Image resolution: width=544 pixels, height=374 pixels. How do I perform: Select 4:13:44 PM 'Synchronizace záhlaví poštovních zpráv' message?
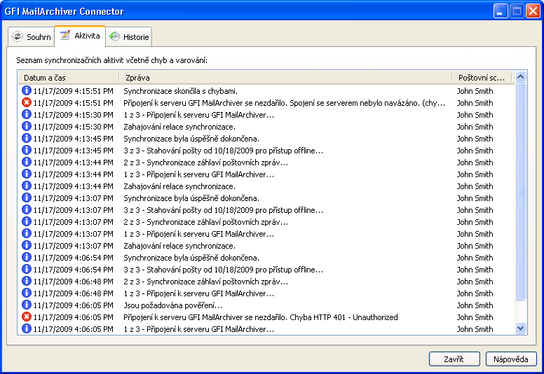point(205,162)
